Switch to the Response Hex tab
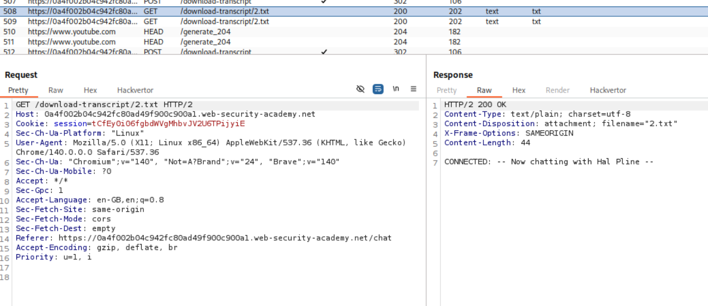 tap(519, 90)
